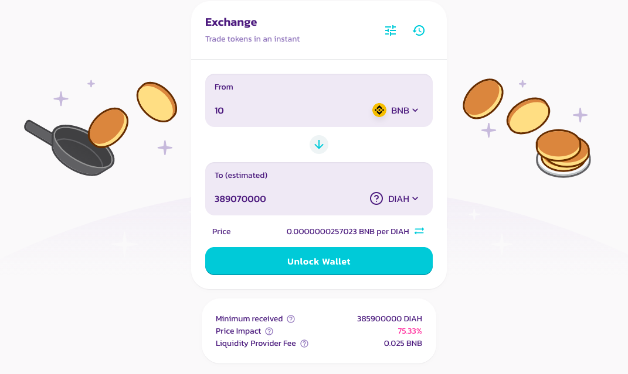
Task: Click the DIAH dropdown chevron
Action: point(415,198)
